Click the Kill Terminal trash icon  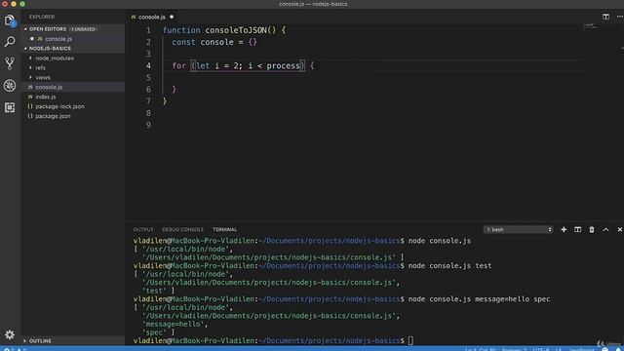pos(592,230)
